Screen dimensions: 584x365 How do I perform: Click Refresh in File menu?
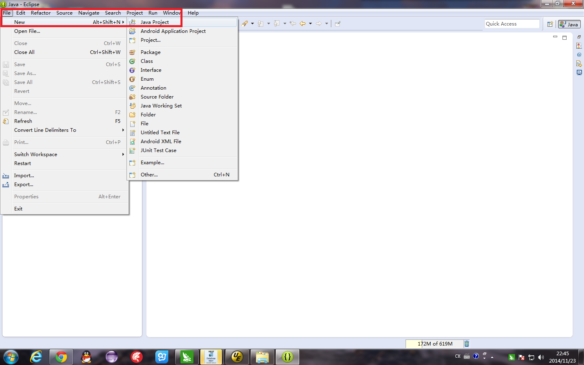(64, 121)
